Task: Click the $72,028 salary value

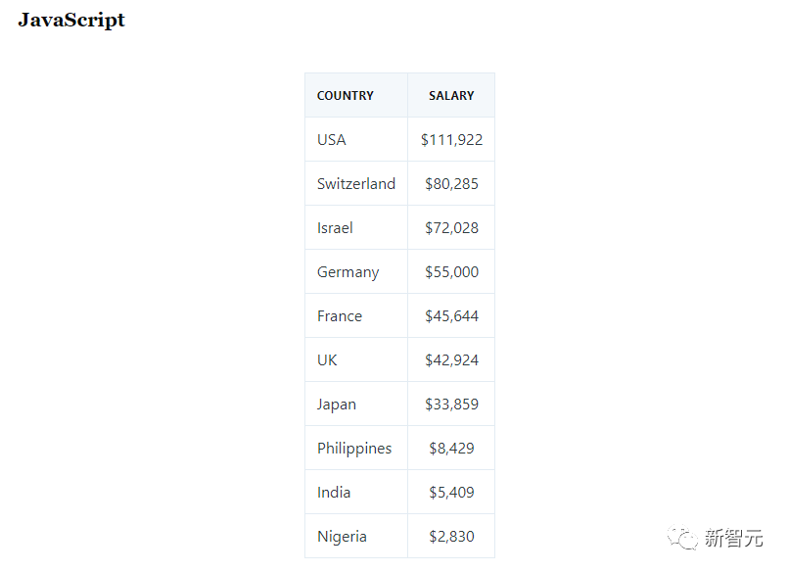Action: 451,228
